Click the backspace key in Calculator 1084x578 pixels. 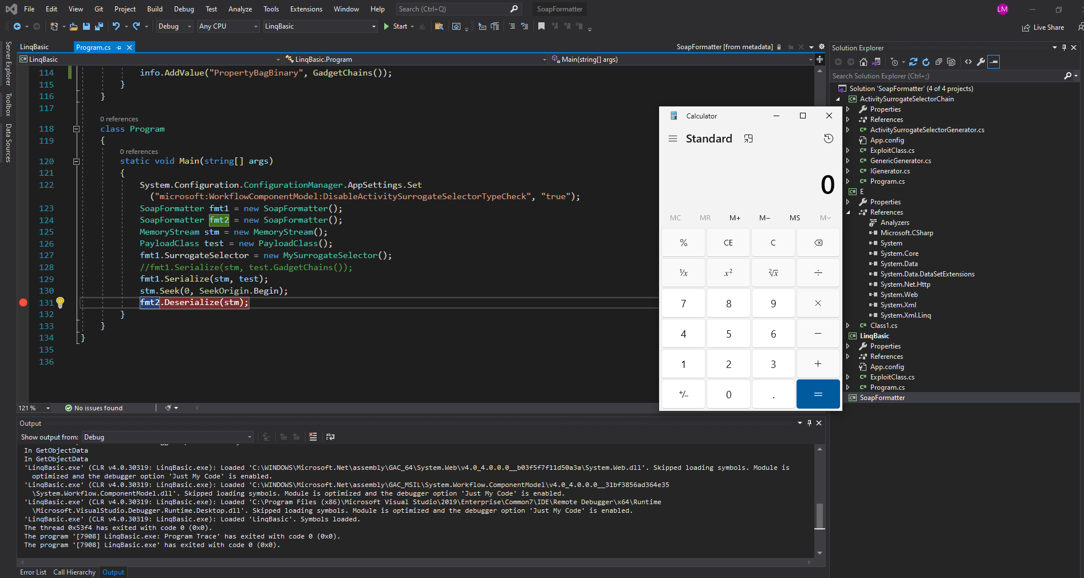(x=818, y=243)
